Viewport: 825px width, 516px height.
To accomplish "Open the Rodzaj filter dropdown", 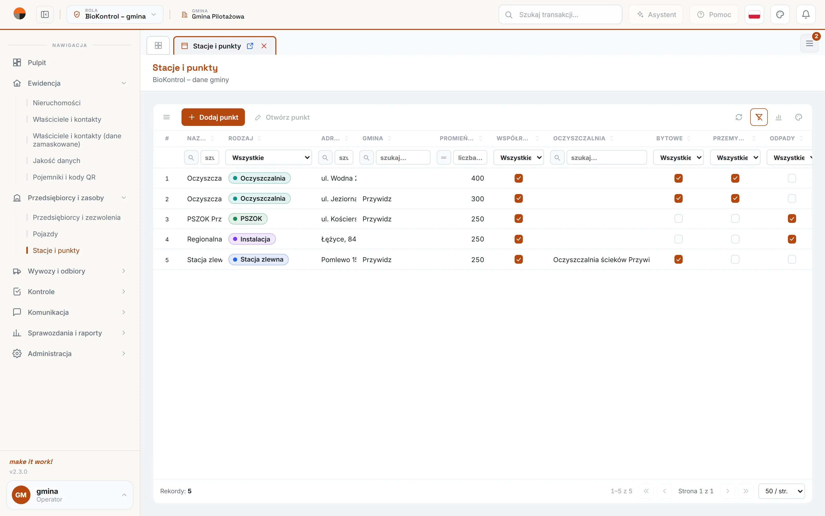I will (269, 158).
